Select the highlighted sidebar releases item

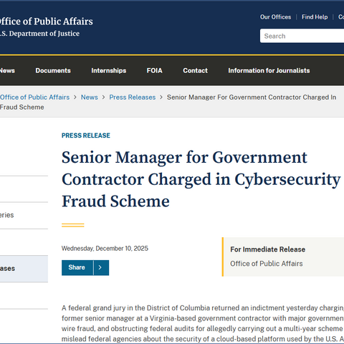(x=24, y=269)
